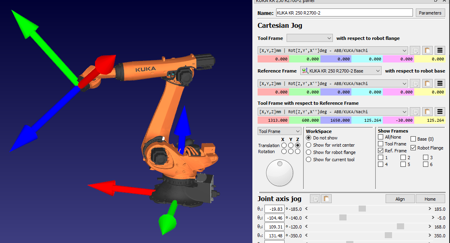
Task: Paste pose into Tool Frame row
Action: [x=427, y=51]
